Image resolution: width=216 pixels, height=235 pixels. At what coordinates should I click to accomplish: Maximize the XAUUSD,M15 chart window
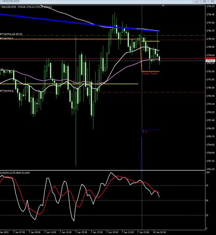(204, 1)
